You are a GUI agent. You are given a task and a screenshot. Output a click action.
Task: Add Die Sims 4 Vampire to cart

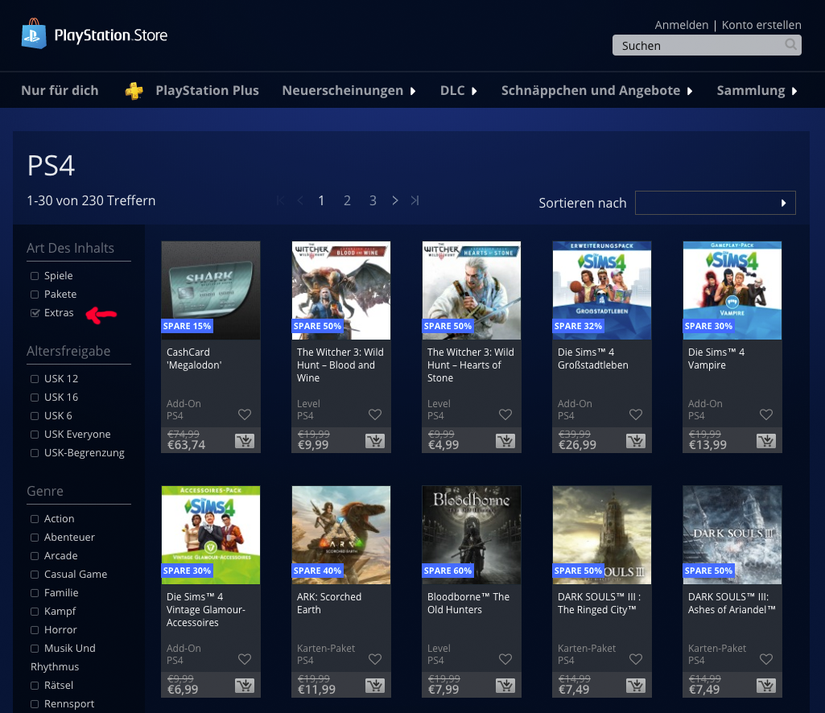[x=766, y=441]
